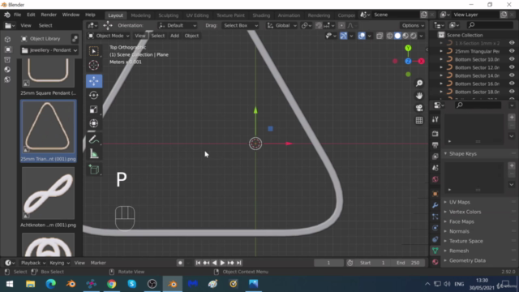
Task: Toggle auto keying record button
Action: [180, 263]
